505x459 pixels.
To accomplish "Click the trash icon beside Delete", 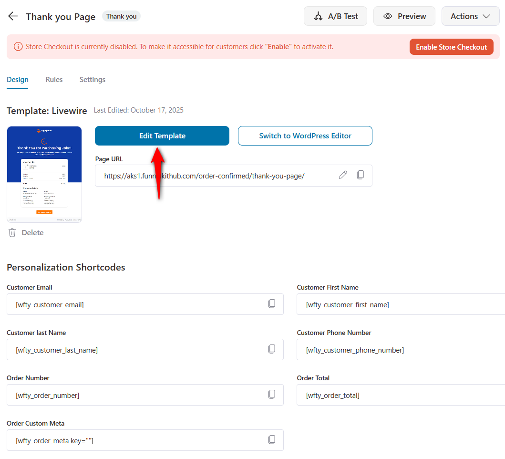I will (x=12, y=233).
